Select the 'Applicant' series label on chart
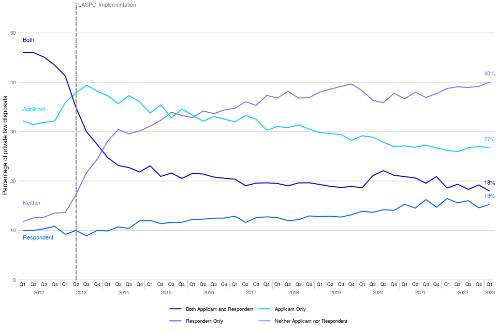The image size is (497, 331). point(34,110)
